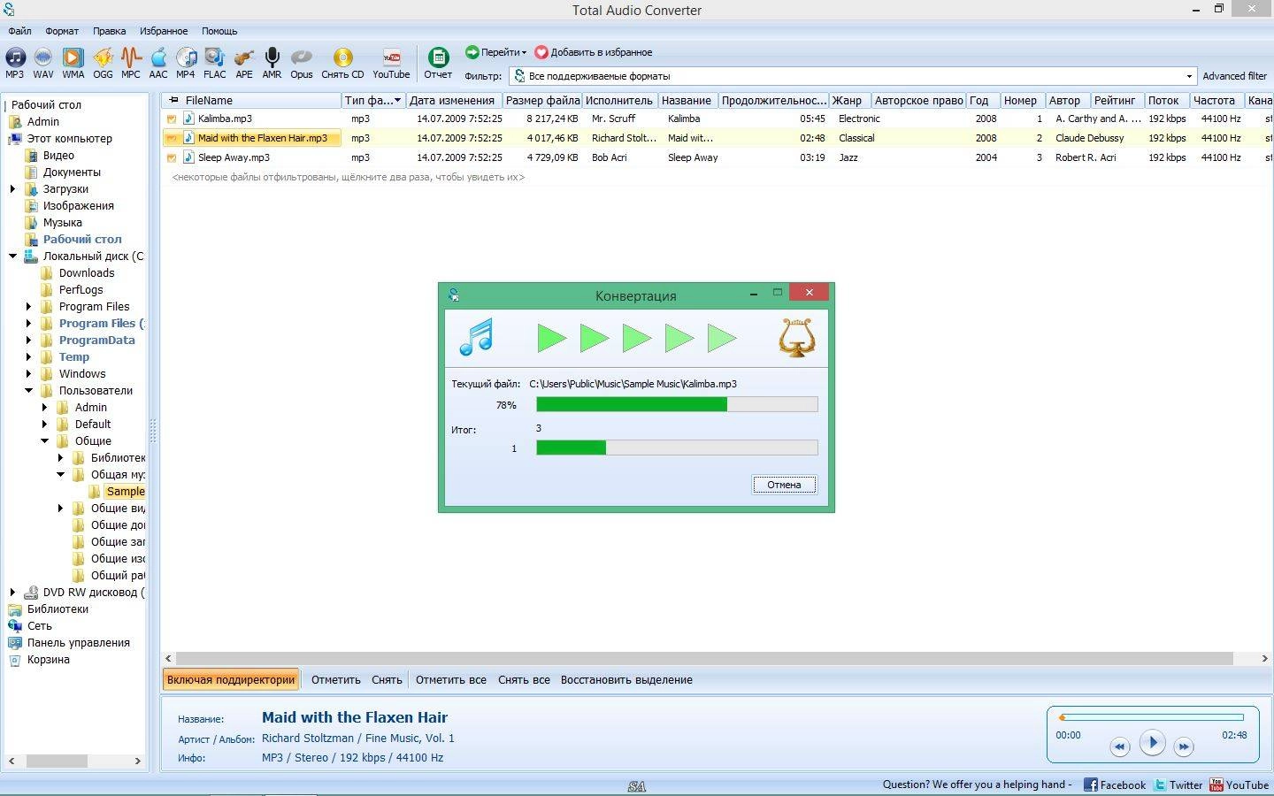Collapse the Пользователи folder
This screenshot has width=1274, height=796.
point(28,391)
